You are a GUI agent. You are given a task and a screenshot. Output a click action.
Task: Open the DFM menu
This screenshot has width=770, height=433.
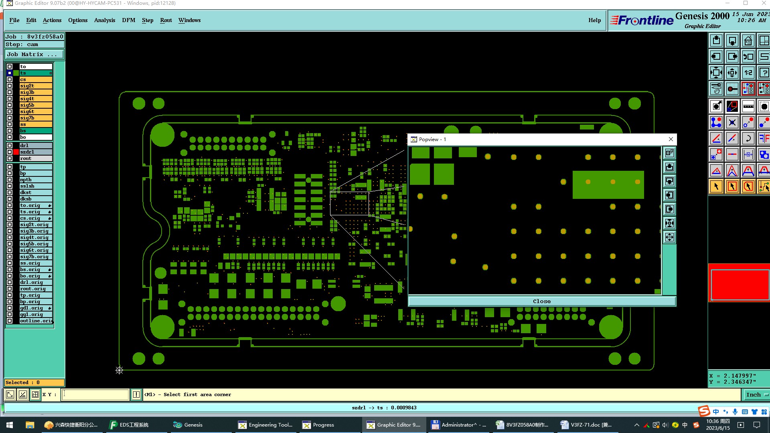pos(128,20)
